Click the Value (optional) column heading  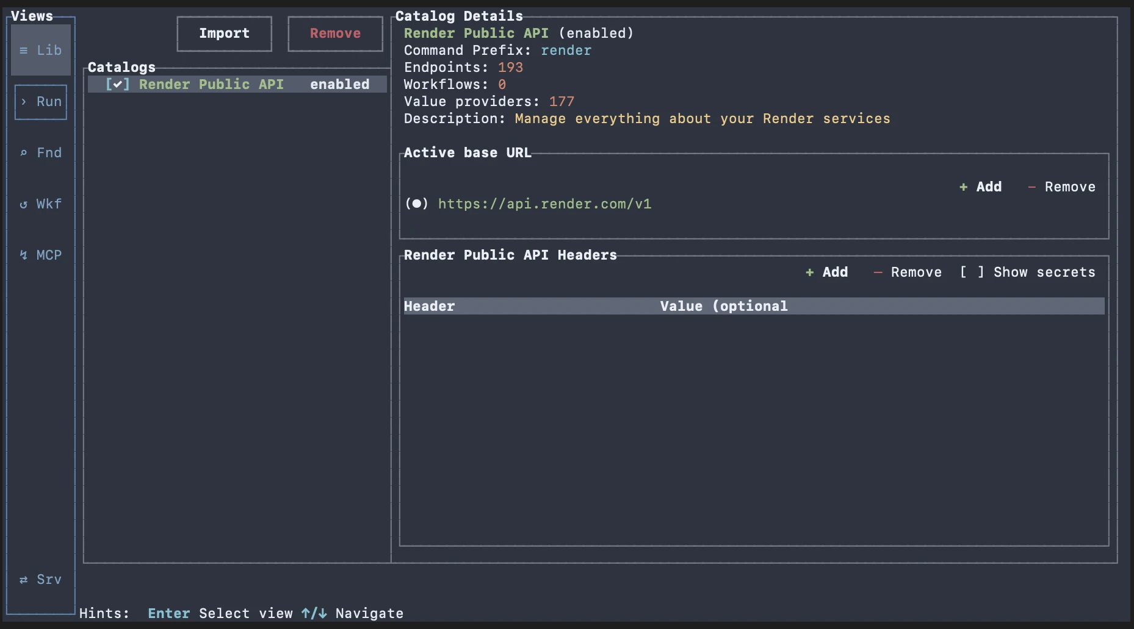tap(723, 306)
